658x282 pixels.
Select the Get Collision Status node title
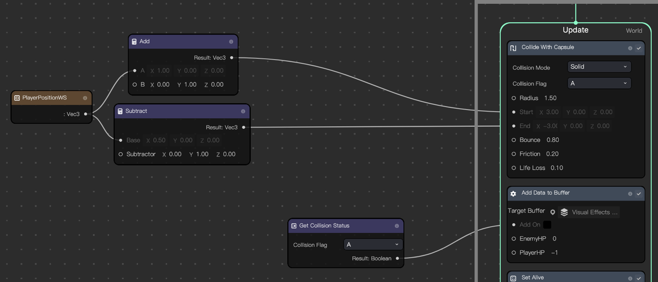[x=324, y=225]
